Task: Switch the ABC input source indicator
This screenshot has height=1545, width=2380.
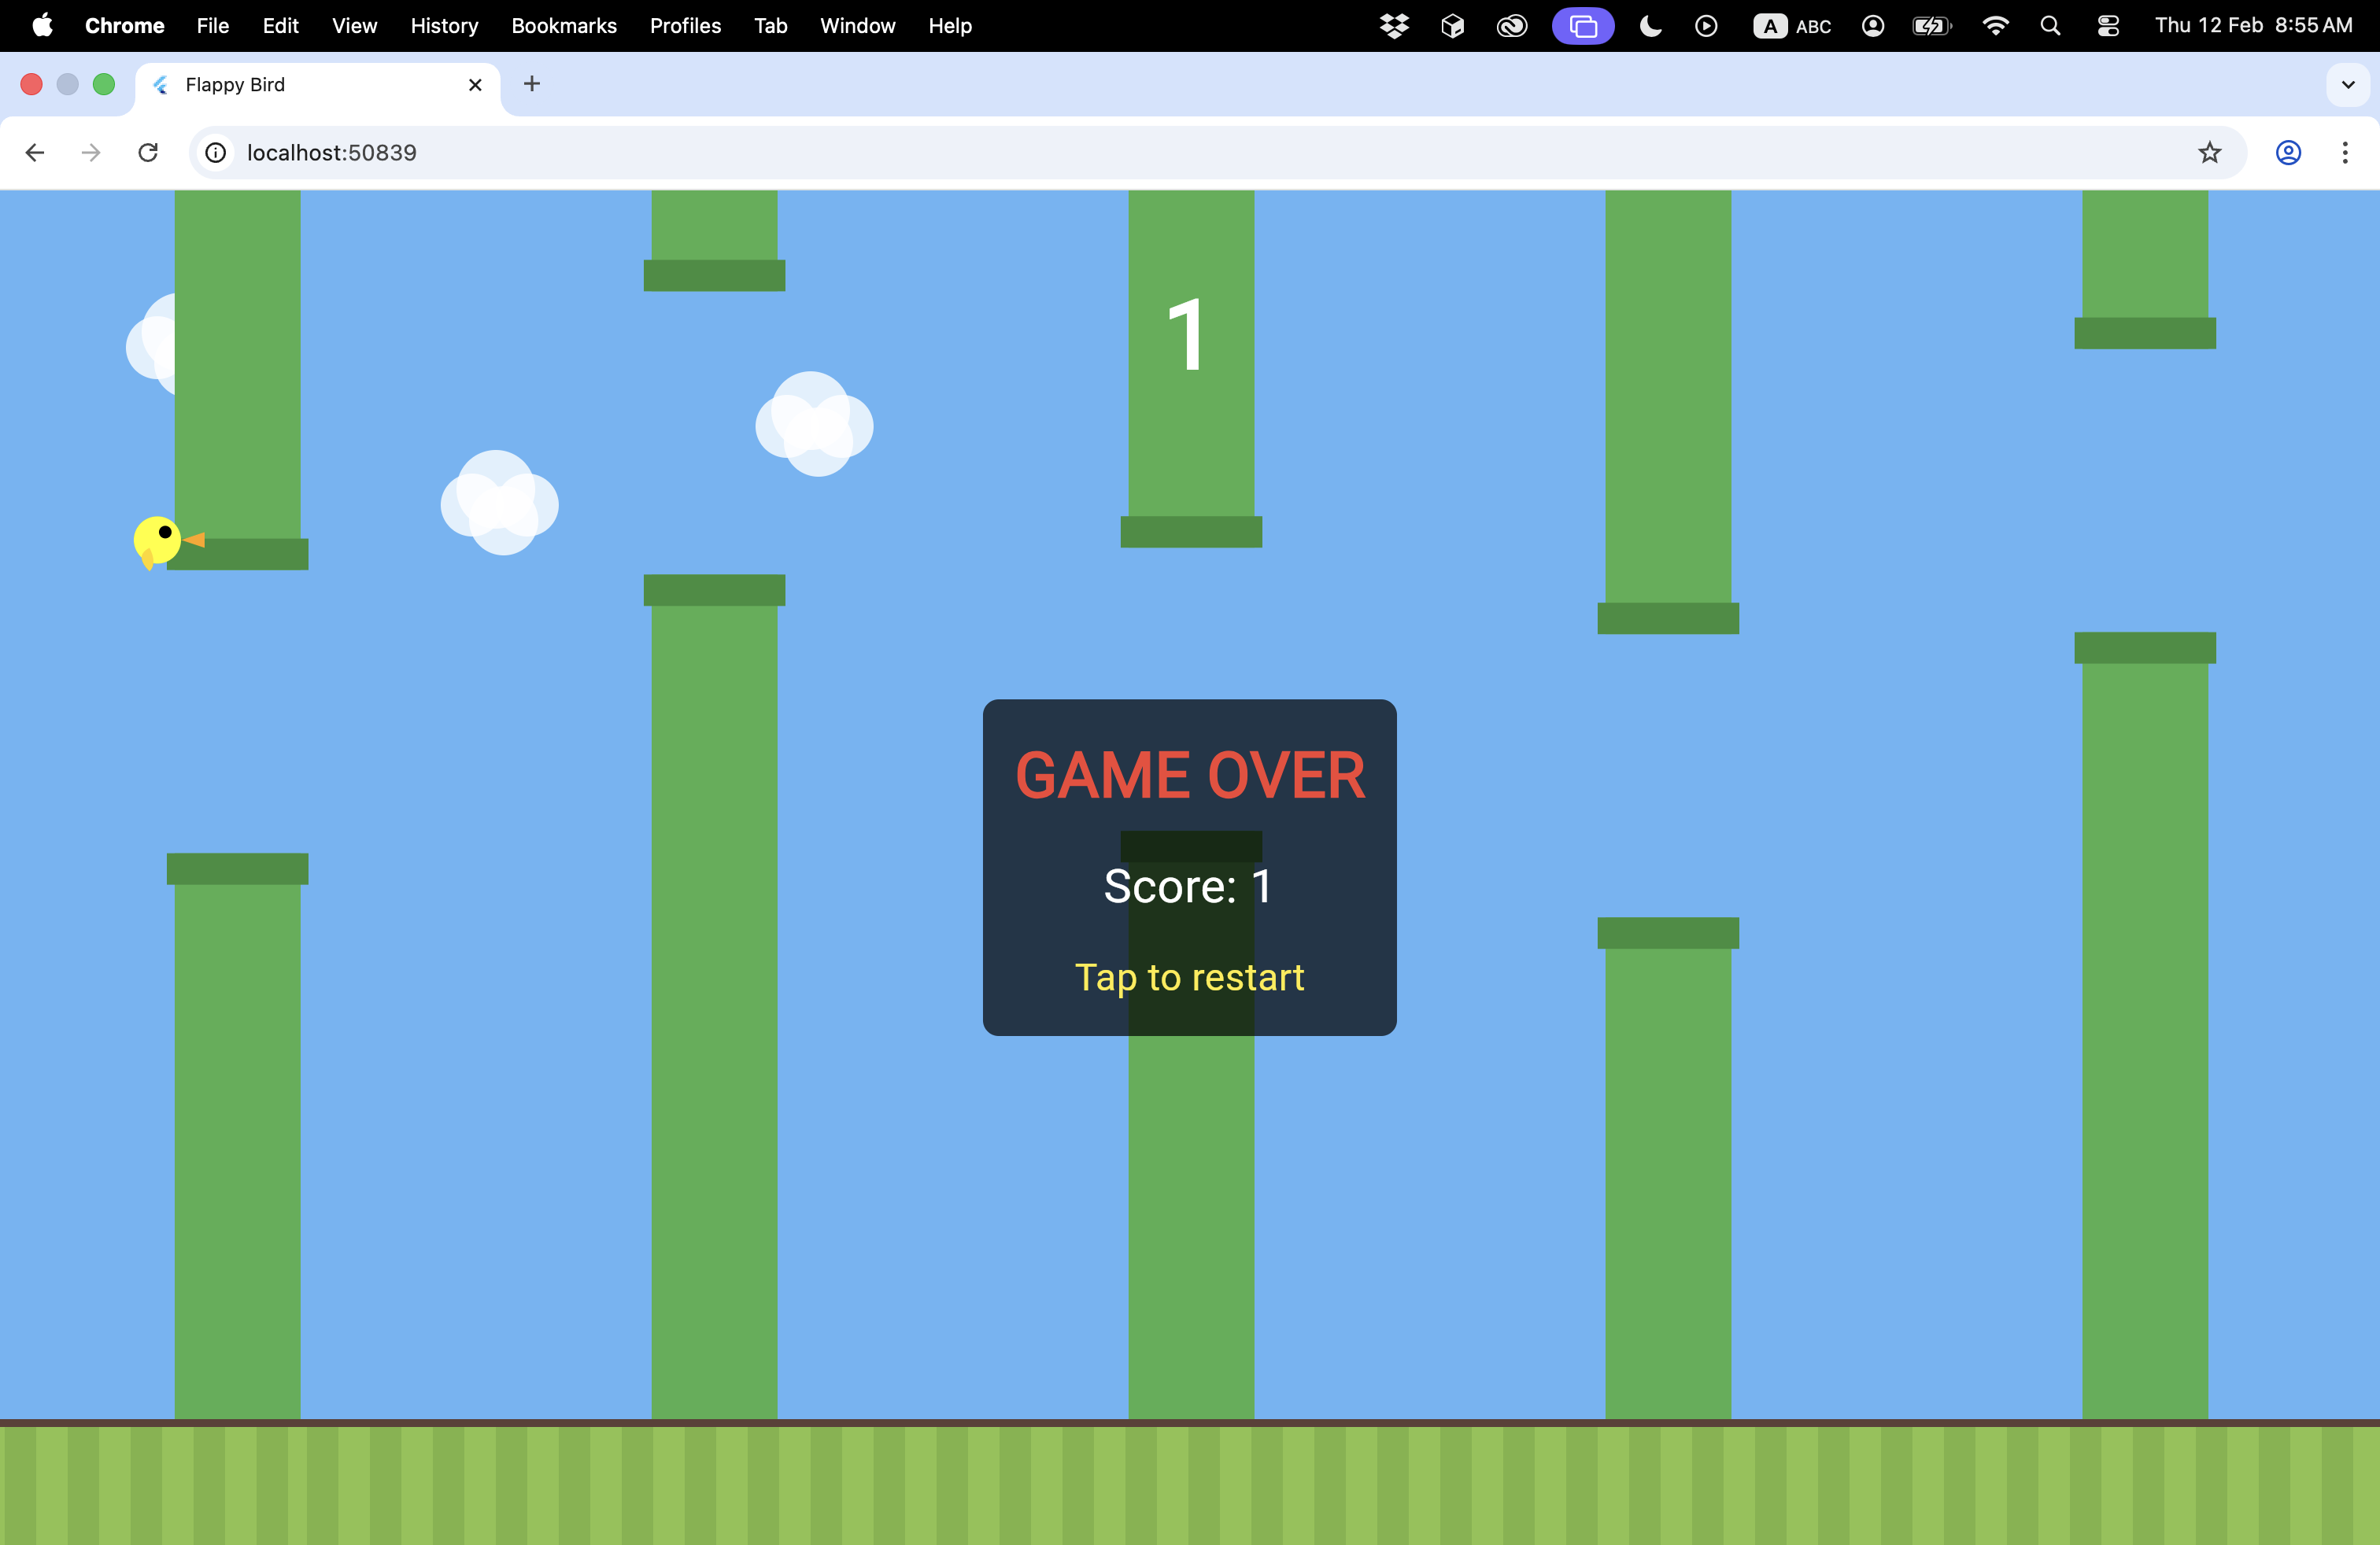Action: (x=1792, y=26)
